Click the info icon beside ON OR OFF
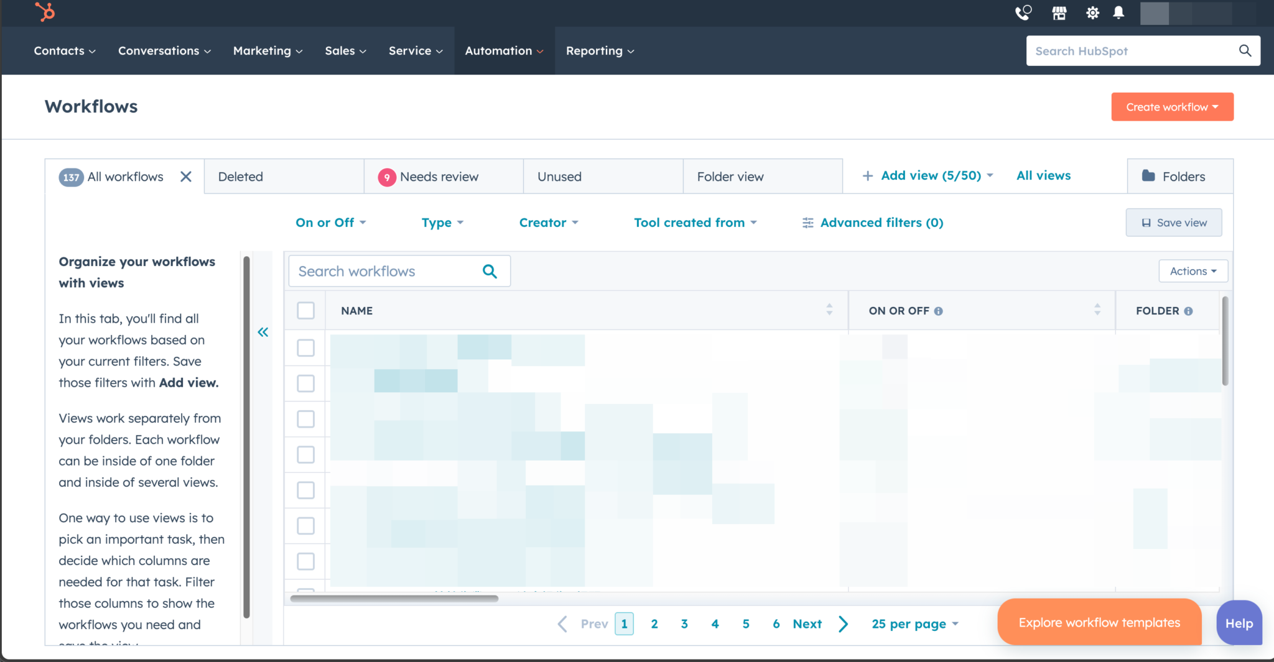Viewport: 1274px width, 662px height. (x=938, y=311)
